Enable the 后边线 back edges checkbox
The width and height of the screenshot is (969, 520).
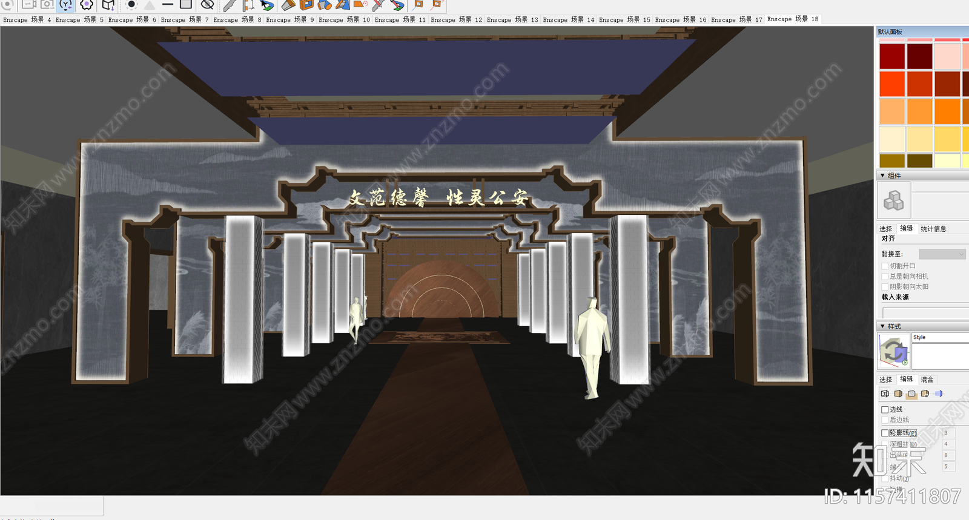(x=885, y=420)
